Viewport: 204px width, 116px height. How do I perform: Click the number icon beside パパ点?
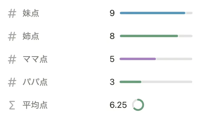[12, 82]
